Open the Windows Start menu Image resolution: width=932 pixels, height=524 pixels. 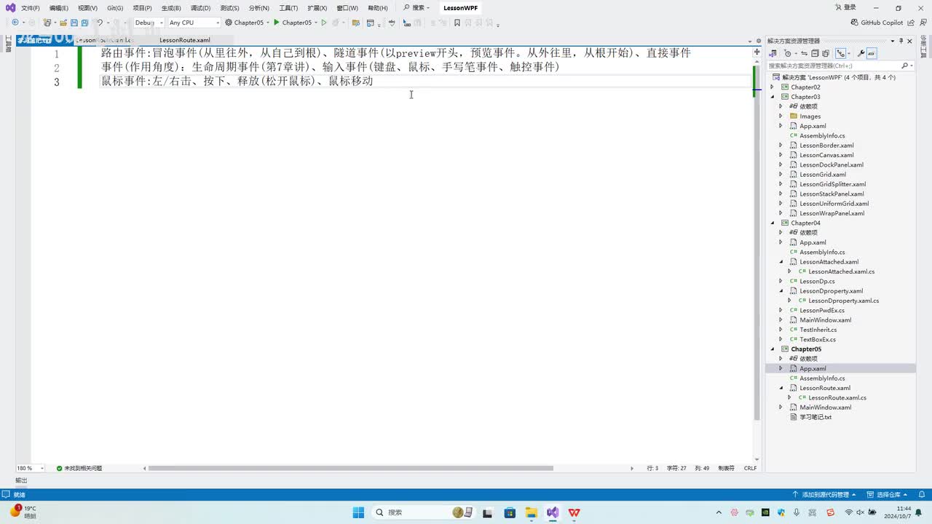coord(358,512)
